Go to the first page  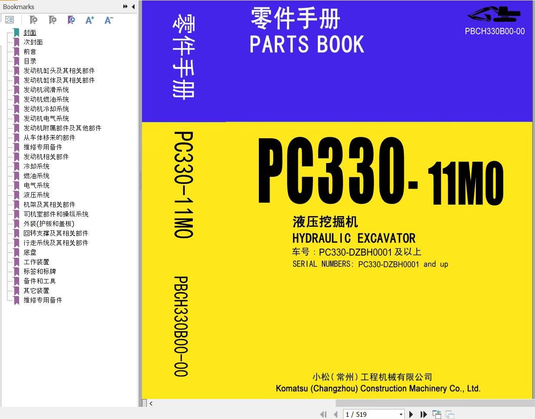tap(324, 415)
